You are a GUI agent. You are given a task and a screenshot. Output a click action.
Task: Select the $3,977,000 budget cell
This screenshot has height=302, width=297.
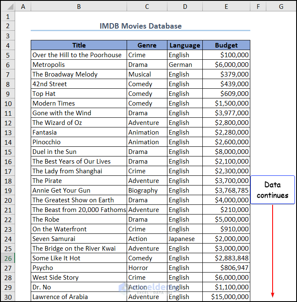226,113
